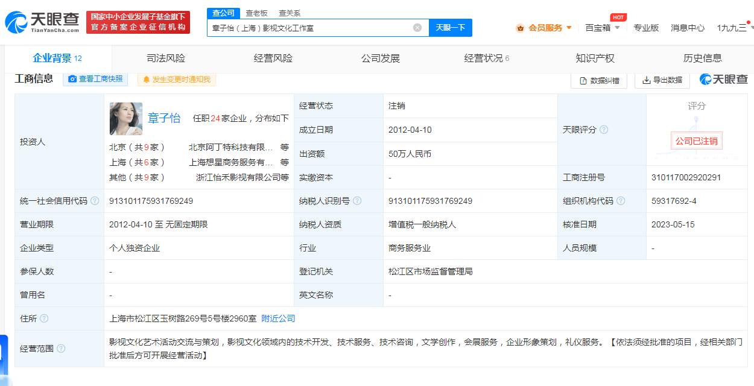The image size is (754, 386).
Task: Click the membership crown icon
Action: pyautogui.click(x=521, y=28)
